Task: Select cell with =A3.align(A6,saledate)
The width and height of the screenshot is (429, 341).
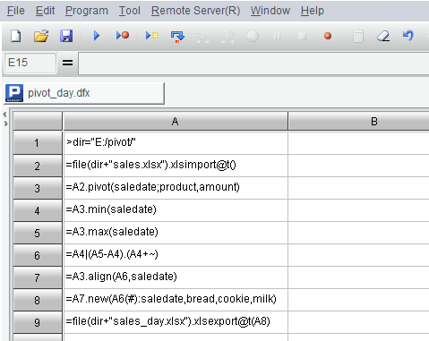Action: tap(176, 277)
